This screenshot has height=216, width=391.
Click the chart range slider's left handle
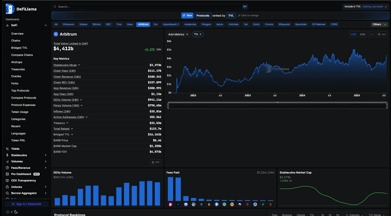pos(168,106)
